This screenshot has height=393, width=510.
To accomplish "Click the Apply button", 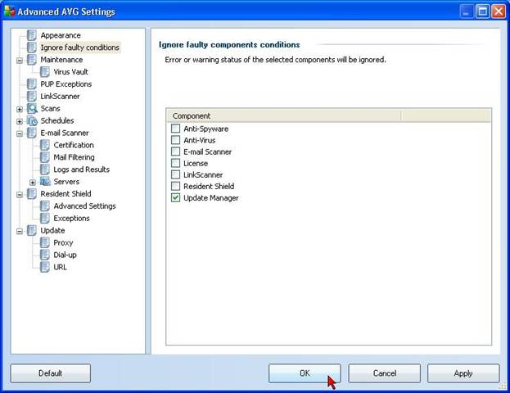I will click(x=463, y=373).
